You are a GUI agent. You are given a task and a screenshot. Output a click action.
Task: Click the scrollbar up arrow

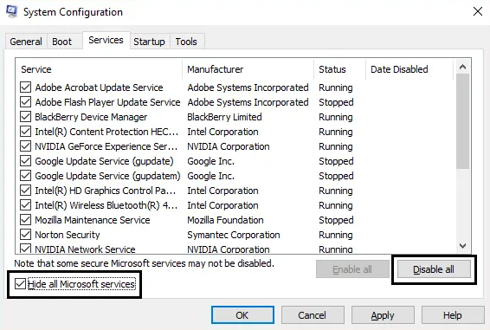(x=462, y=67)
